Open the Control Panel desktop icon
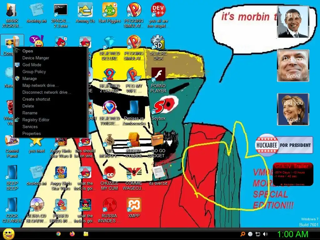320x240 pixels. click(12, 147)
